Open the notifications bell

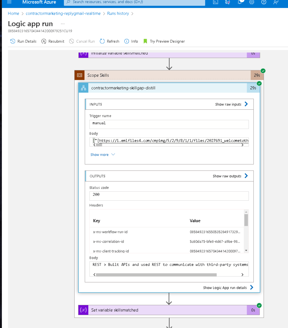[240, 2]
